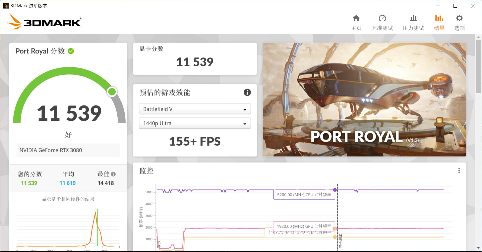Open the stress test section

click(413, 22)
